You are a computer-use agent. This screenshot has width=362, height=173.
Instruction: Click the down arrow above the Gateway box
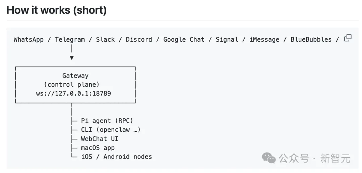click(x=72, y=58)
